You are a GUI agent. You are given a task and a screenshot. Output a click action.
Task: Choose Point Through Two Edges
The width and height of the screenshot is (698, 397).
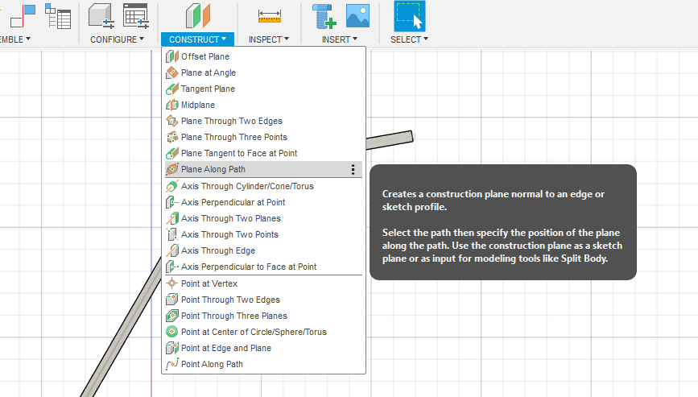[x=263, y=300]
